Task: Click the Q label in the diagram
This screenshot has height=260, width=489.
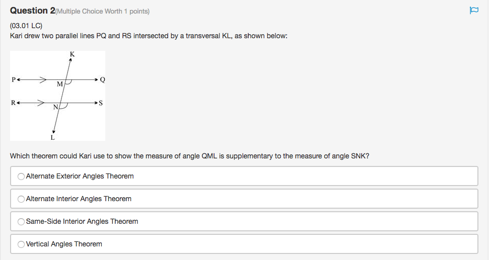Action: pyautogui.click(x=102, y=79)
